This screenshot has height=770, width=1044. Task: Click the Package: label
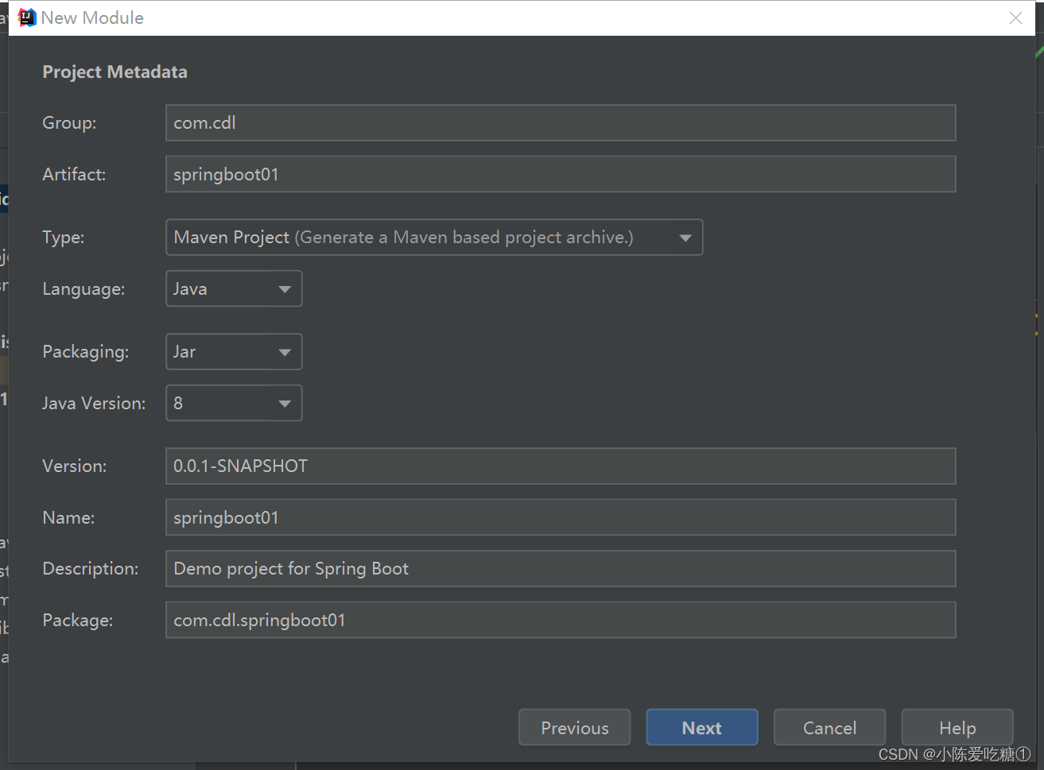tap(78, 620)
